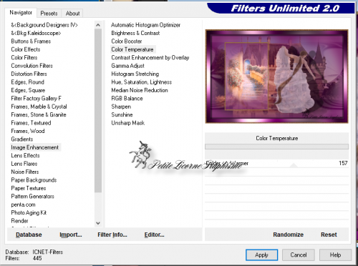This screenshot has height=266, width=358.
Task: Pick the Color Filters category
Action: coord(24,57)
